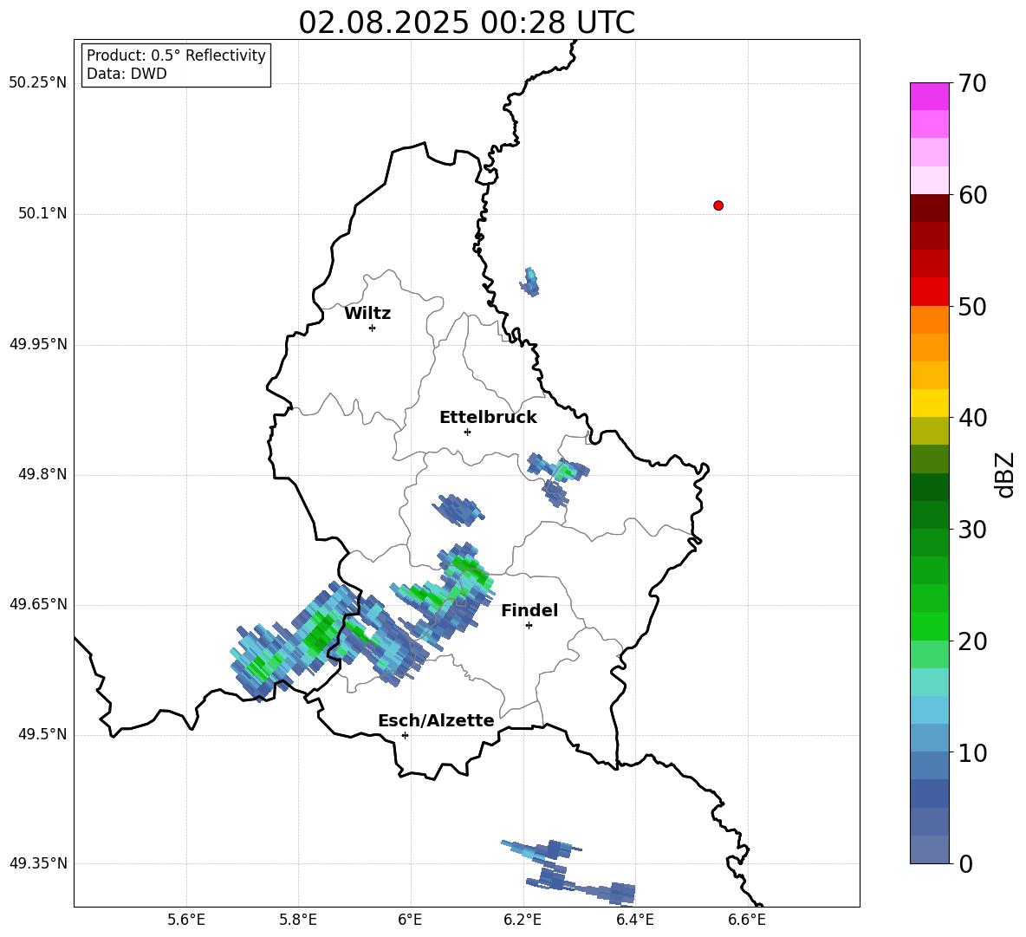The height and width of the screenshot is (937, 1026).
Task: Click the 50.25°N latitude label
Action: (38, 83)
